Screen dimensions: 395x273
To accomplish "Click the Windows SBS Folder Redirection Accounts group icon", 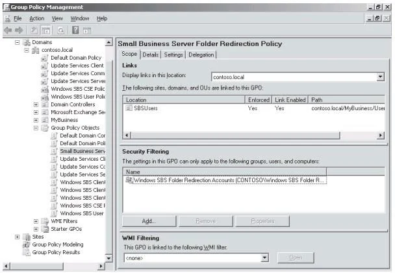I will pos(129,180).
